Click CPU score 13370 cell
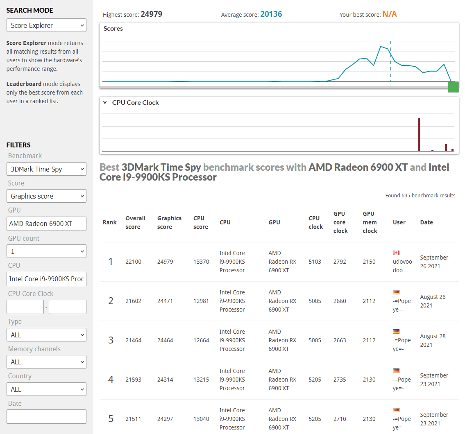The width and height of the screenshot is (465, 434). (201, 262)
